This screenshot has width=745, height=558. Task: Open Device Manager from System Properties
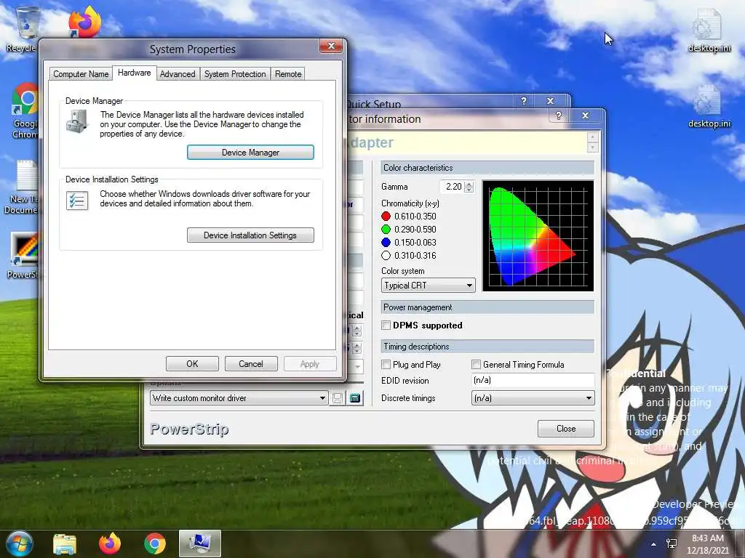pyautogui.click(x=250, y=153)
